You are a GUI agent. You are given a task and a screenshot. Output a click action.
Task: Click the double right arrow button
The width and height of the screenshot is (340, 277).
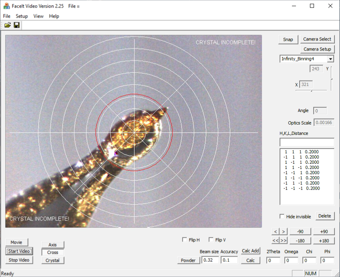coord(283,240)
